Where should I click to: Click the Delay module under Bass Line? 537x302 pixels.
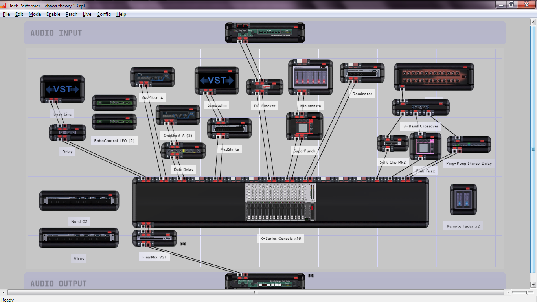pyautogui.click(x=68, y=133)
